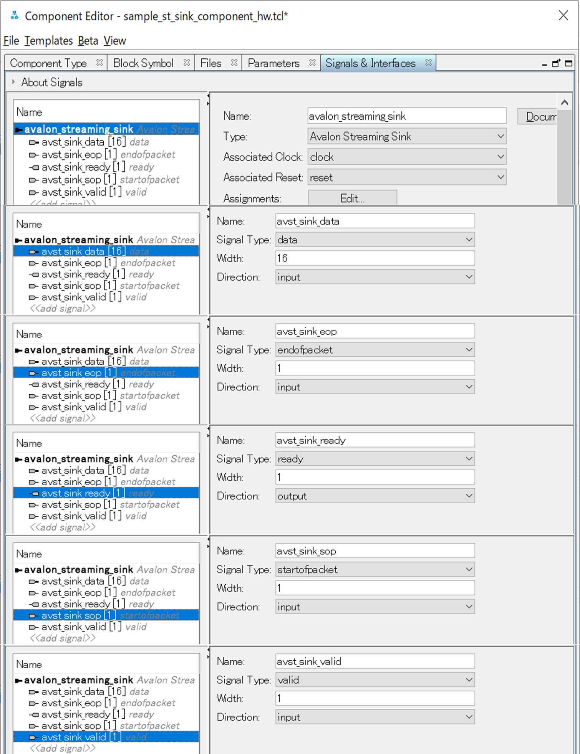Open the Associated Reset dropdown
580x754 pixels.
406,177
